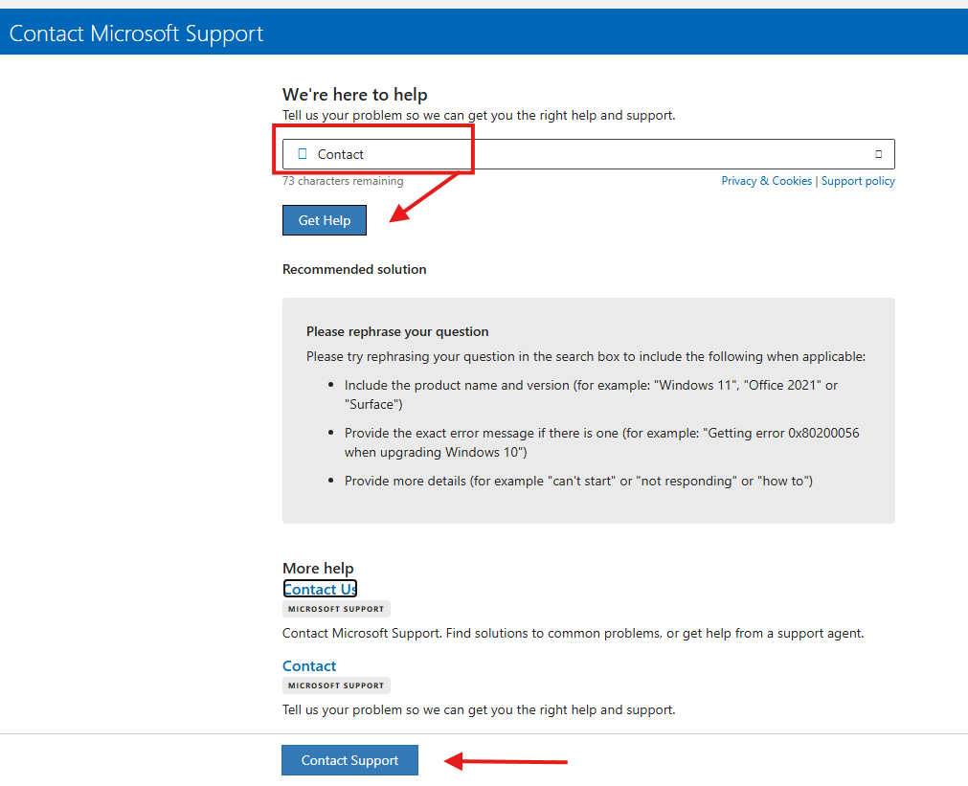
Task: Click the small icon left of the typed word Contact
Action: coord(302,154)
